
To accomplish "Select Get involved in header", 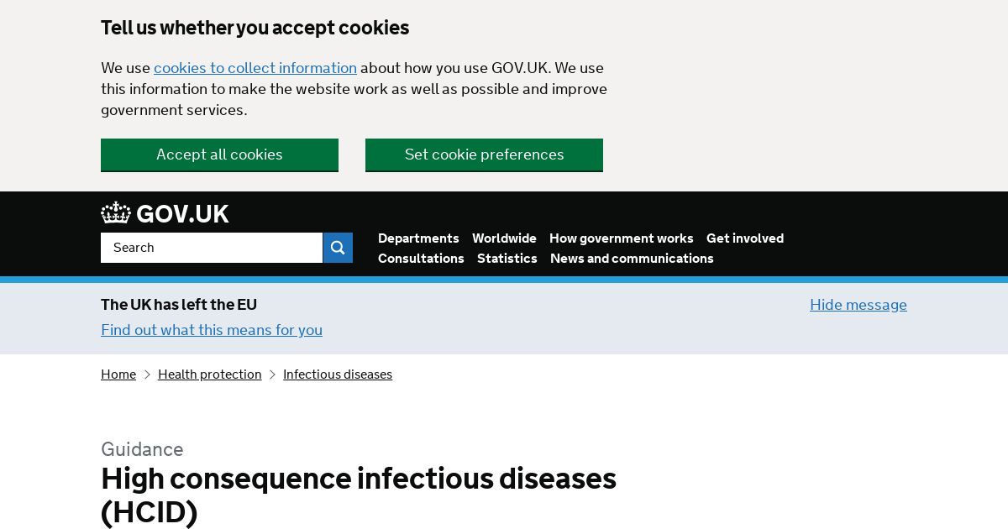I will [x=745, y=238].
